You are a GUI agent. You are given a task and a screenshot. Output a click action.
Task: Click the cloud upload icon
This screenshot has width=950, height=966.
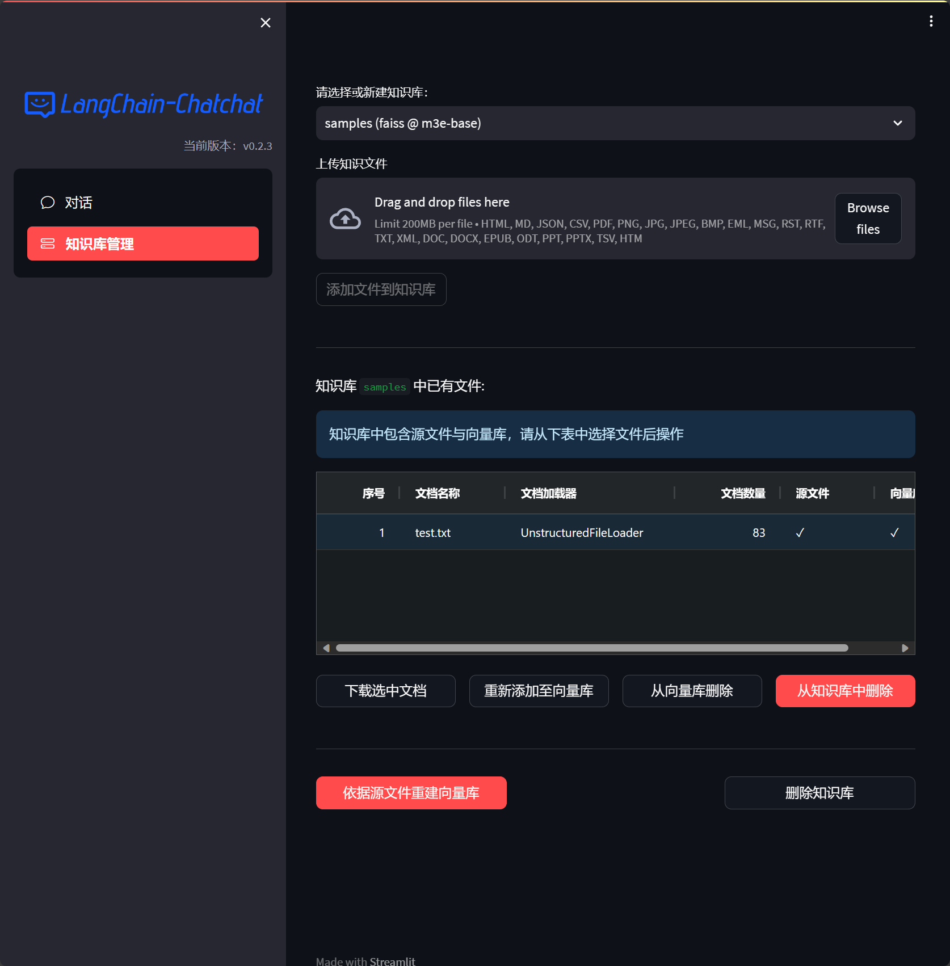tap(345, 219)
